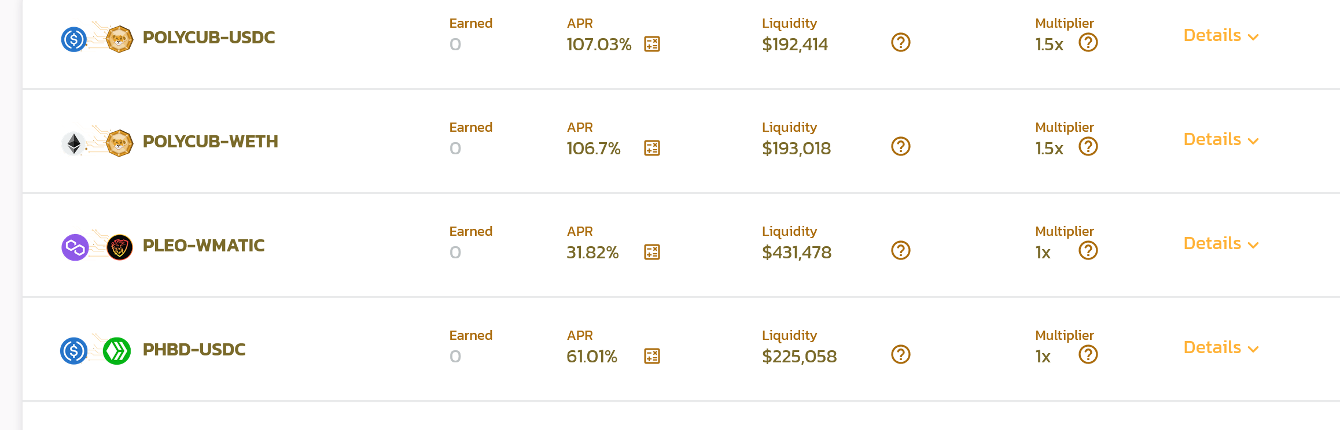Show multiplier help for PHBD-USDC 1x
The height and width of the screenshot is (430, 1340).
click(1088, 354)
